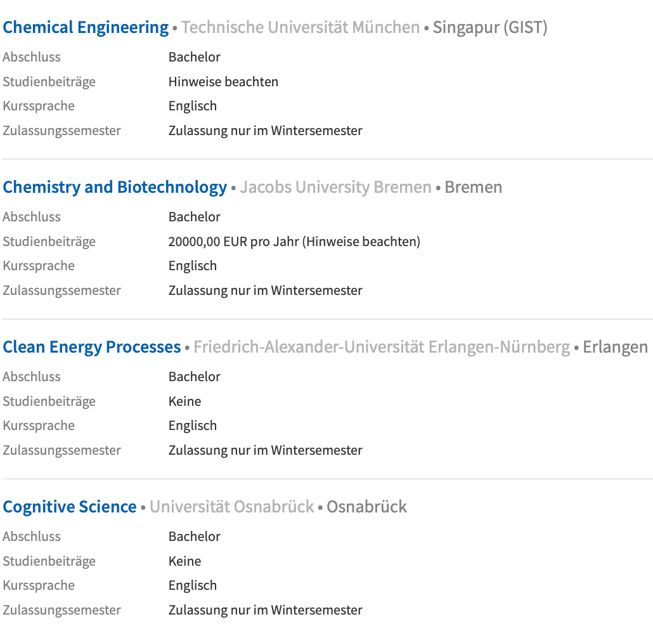
Task: Click the Bremen location after Jacobs University
Action: tap(473, 187)
